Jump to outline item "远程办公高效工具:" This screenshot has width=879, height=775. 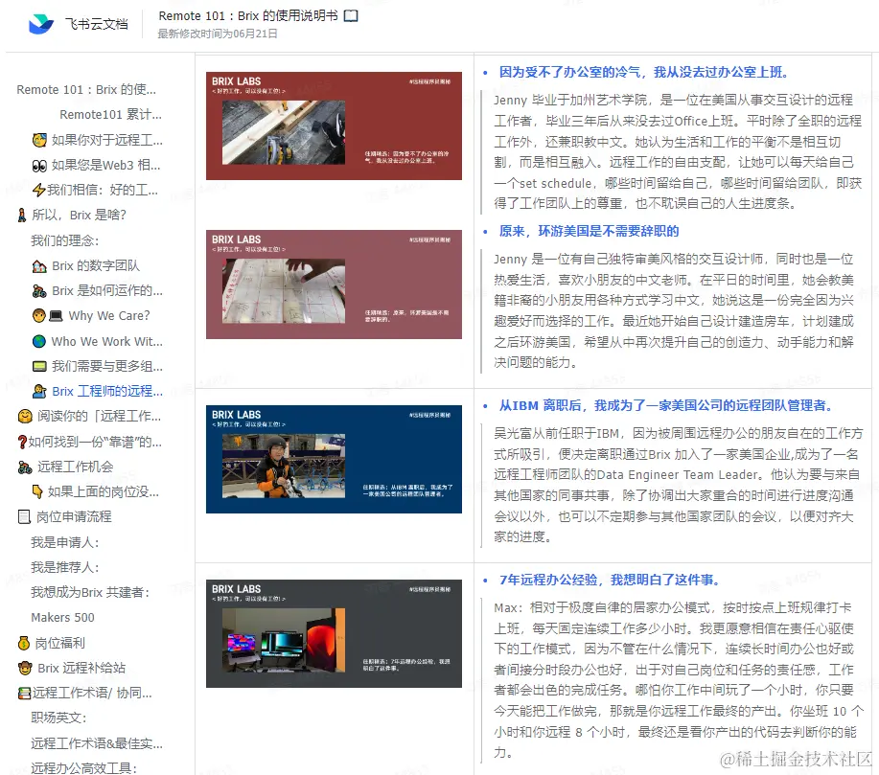[84, 767]
